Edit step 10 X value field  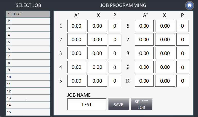coord(165,81)
